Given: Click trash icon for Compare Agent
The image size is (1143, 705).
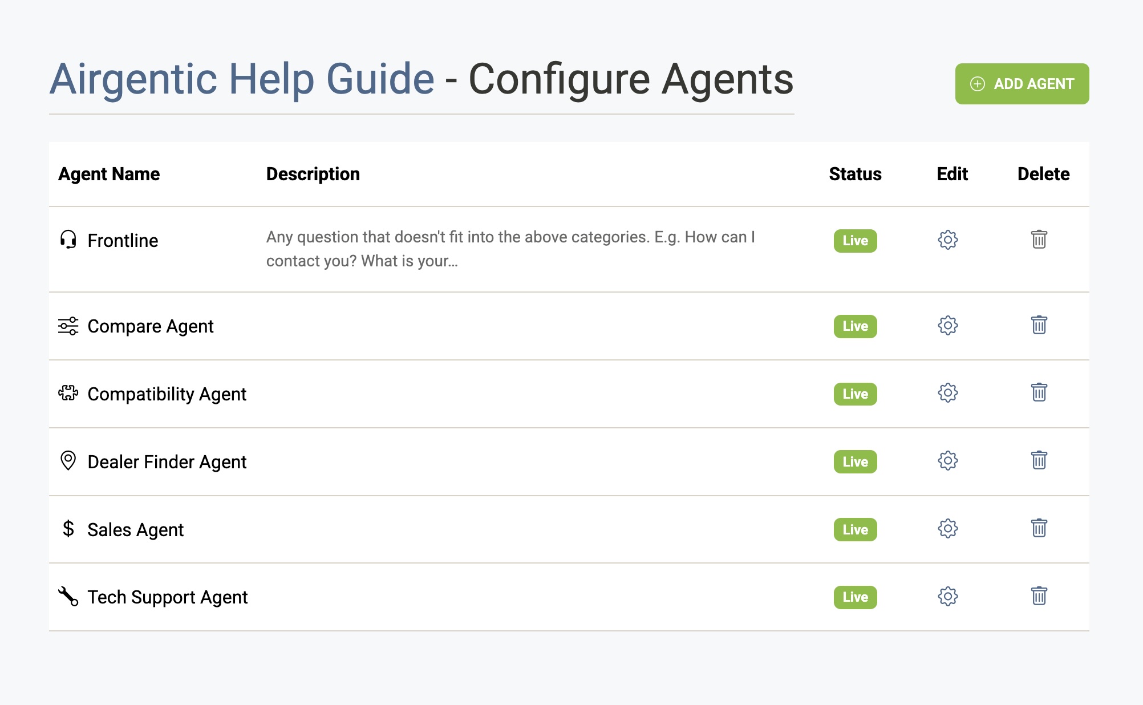Looking at the screenshot, I should click(1039, 325).
